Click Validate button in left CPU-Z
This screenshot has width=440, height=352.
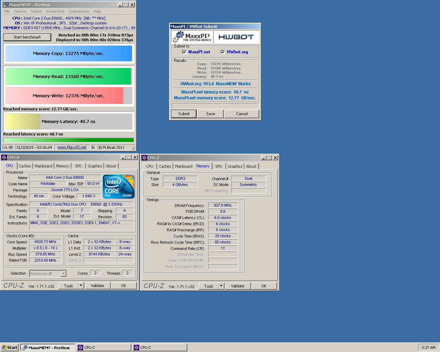[97, 286]
